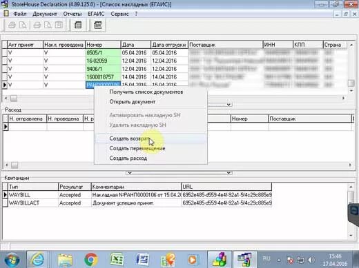Viewport: 359px width, 268px height.
Task: Click the first grayed-out printer toolbar icon
Action: (12, 25)
